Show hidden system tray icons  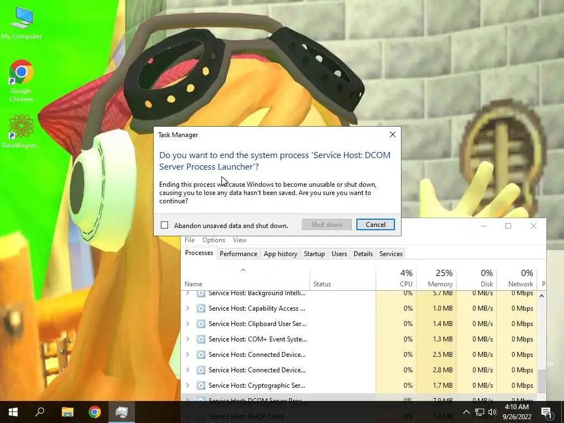466,412
